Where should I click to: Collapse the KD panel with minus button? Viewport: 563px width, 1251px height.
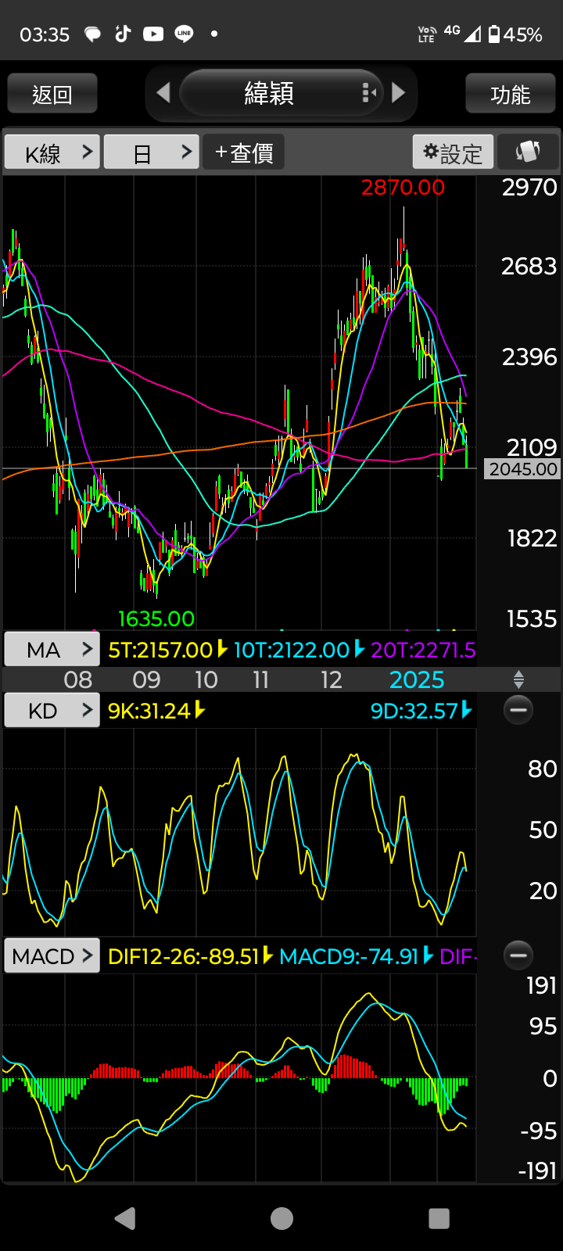[518, 710]
